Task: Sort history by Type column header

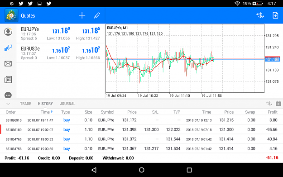Action: click(x=66, y=112)
